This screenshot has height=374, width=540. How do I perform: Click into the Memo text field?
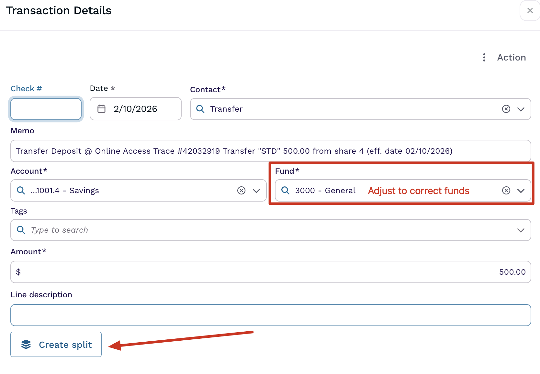(x=271, y=151)
